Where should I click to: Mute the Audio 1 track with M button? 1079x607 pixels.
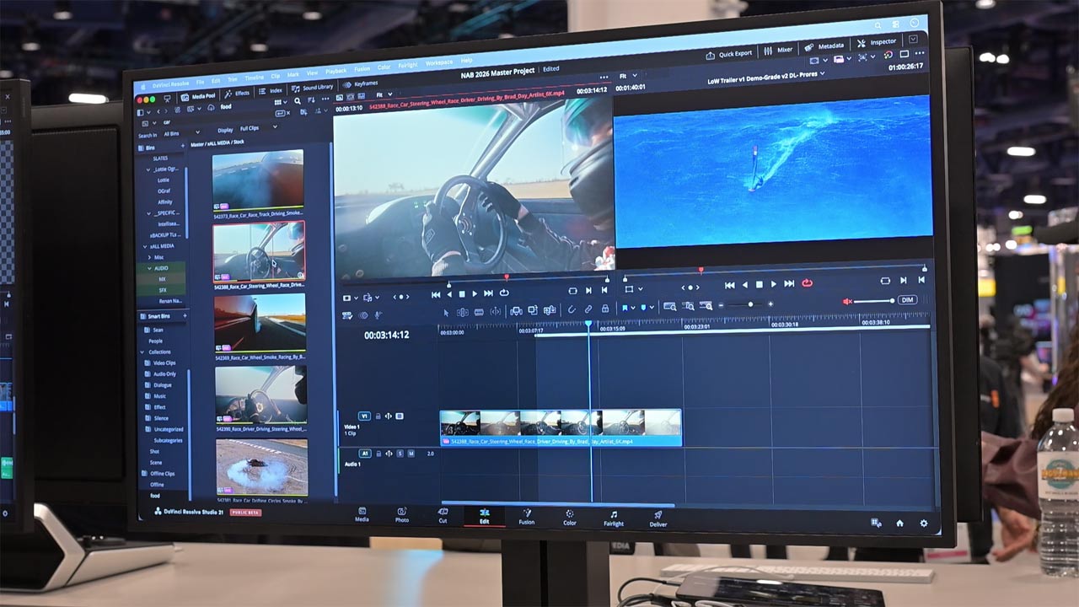click(x=411, y=454)
